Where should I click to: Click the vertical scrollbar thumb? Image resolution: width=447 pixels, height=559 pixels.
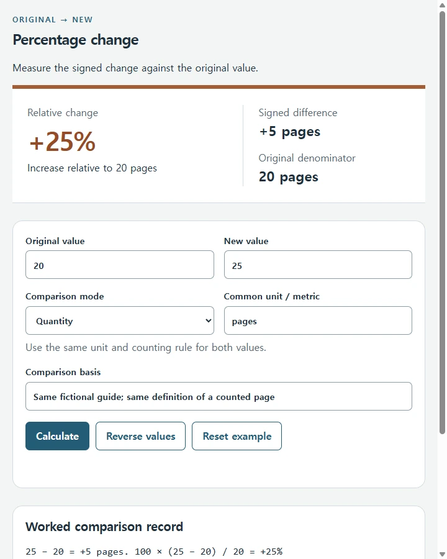[442, 223]
